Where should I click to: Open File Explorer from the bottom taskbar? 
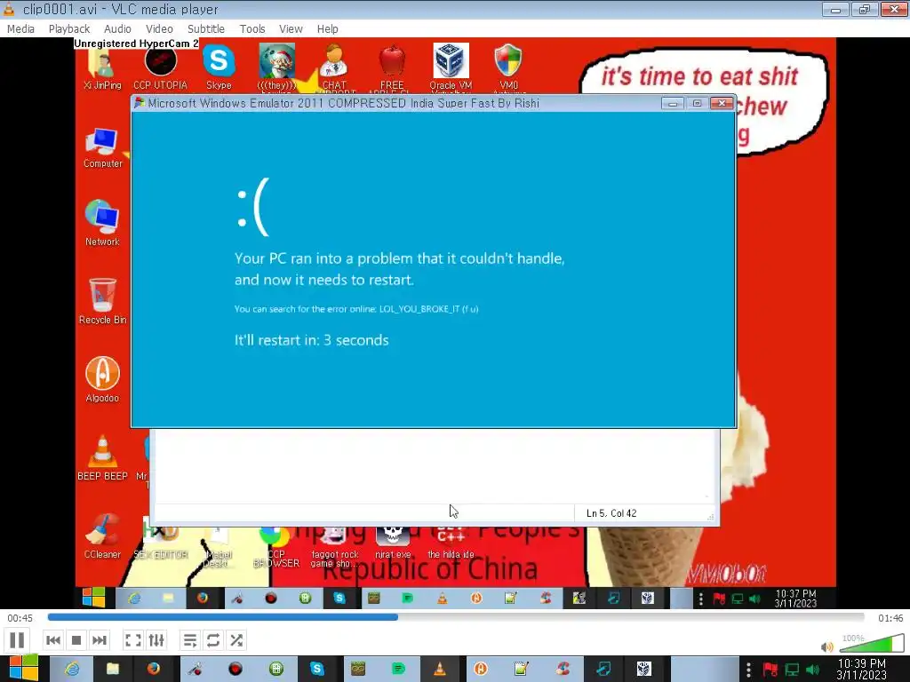tap(113, 670)
